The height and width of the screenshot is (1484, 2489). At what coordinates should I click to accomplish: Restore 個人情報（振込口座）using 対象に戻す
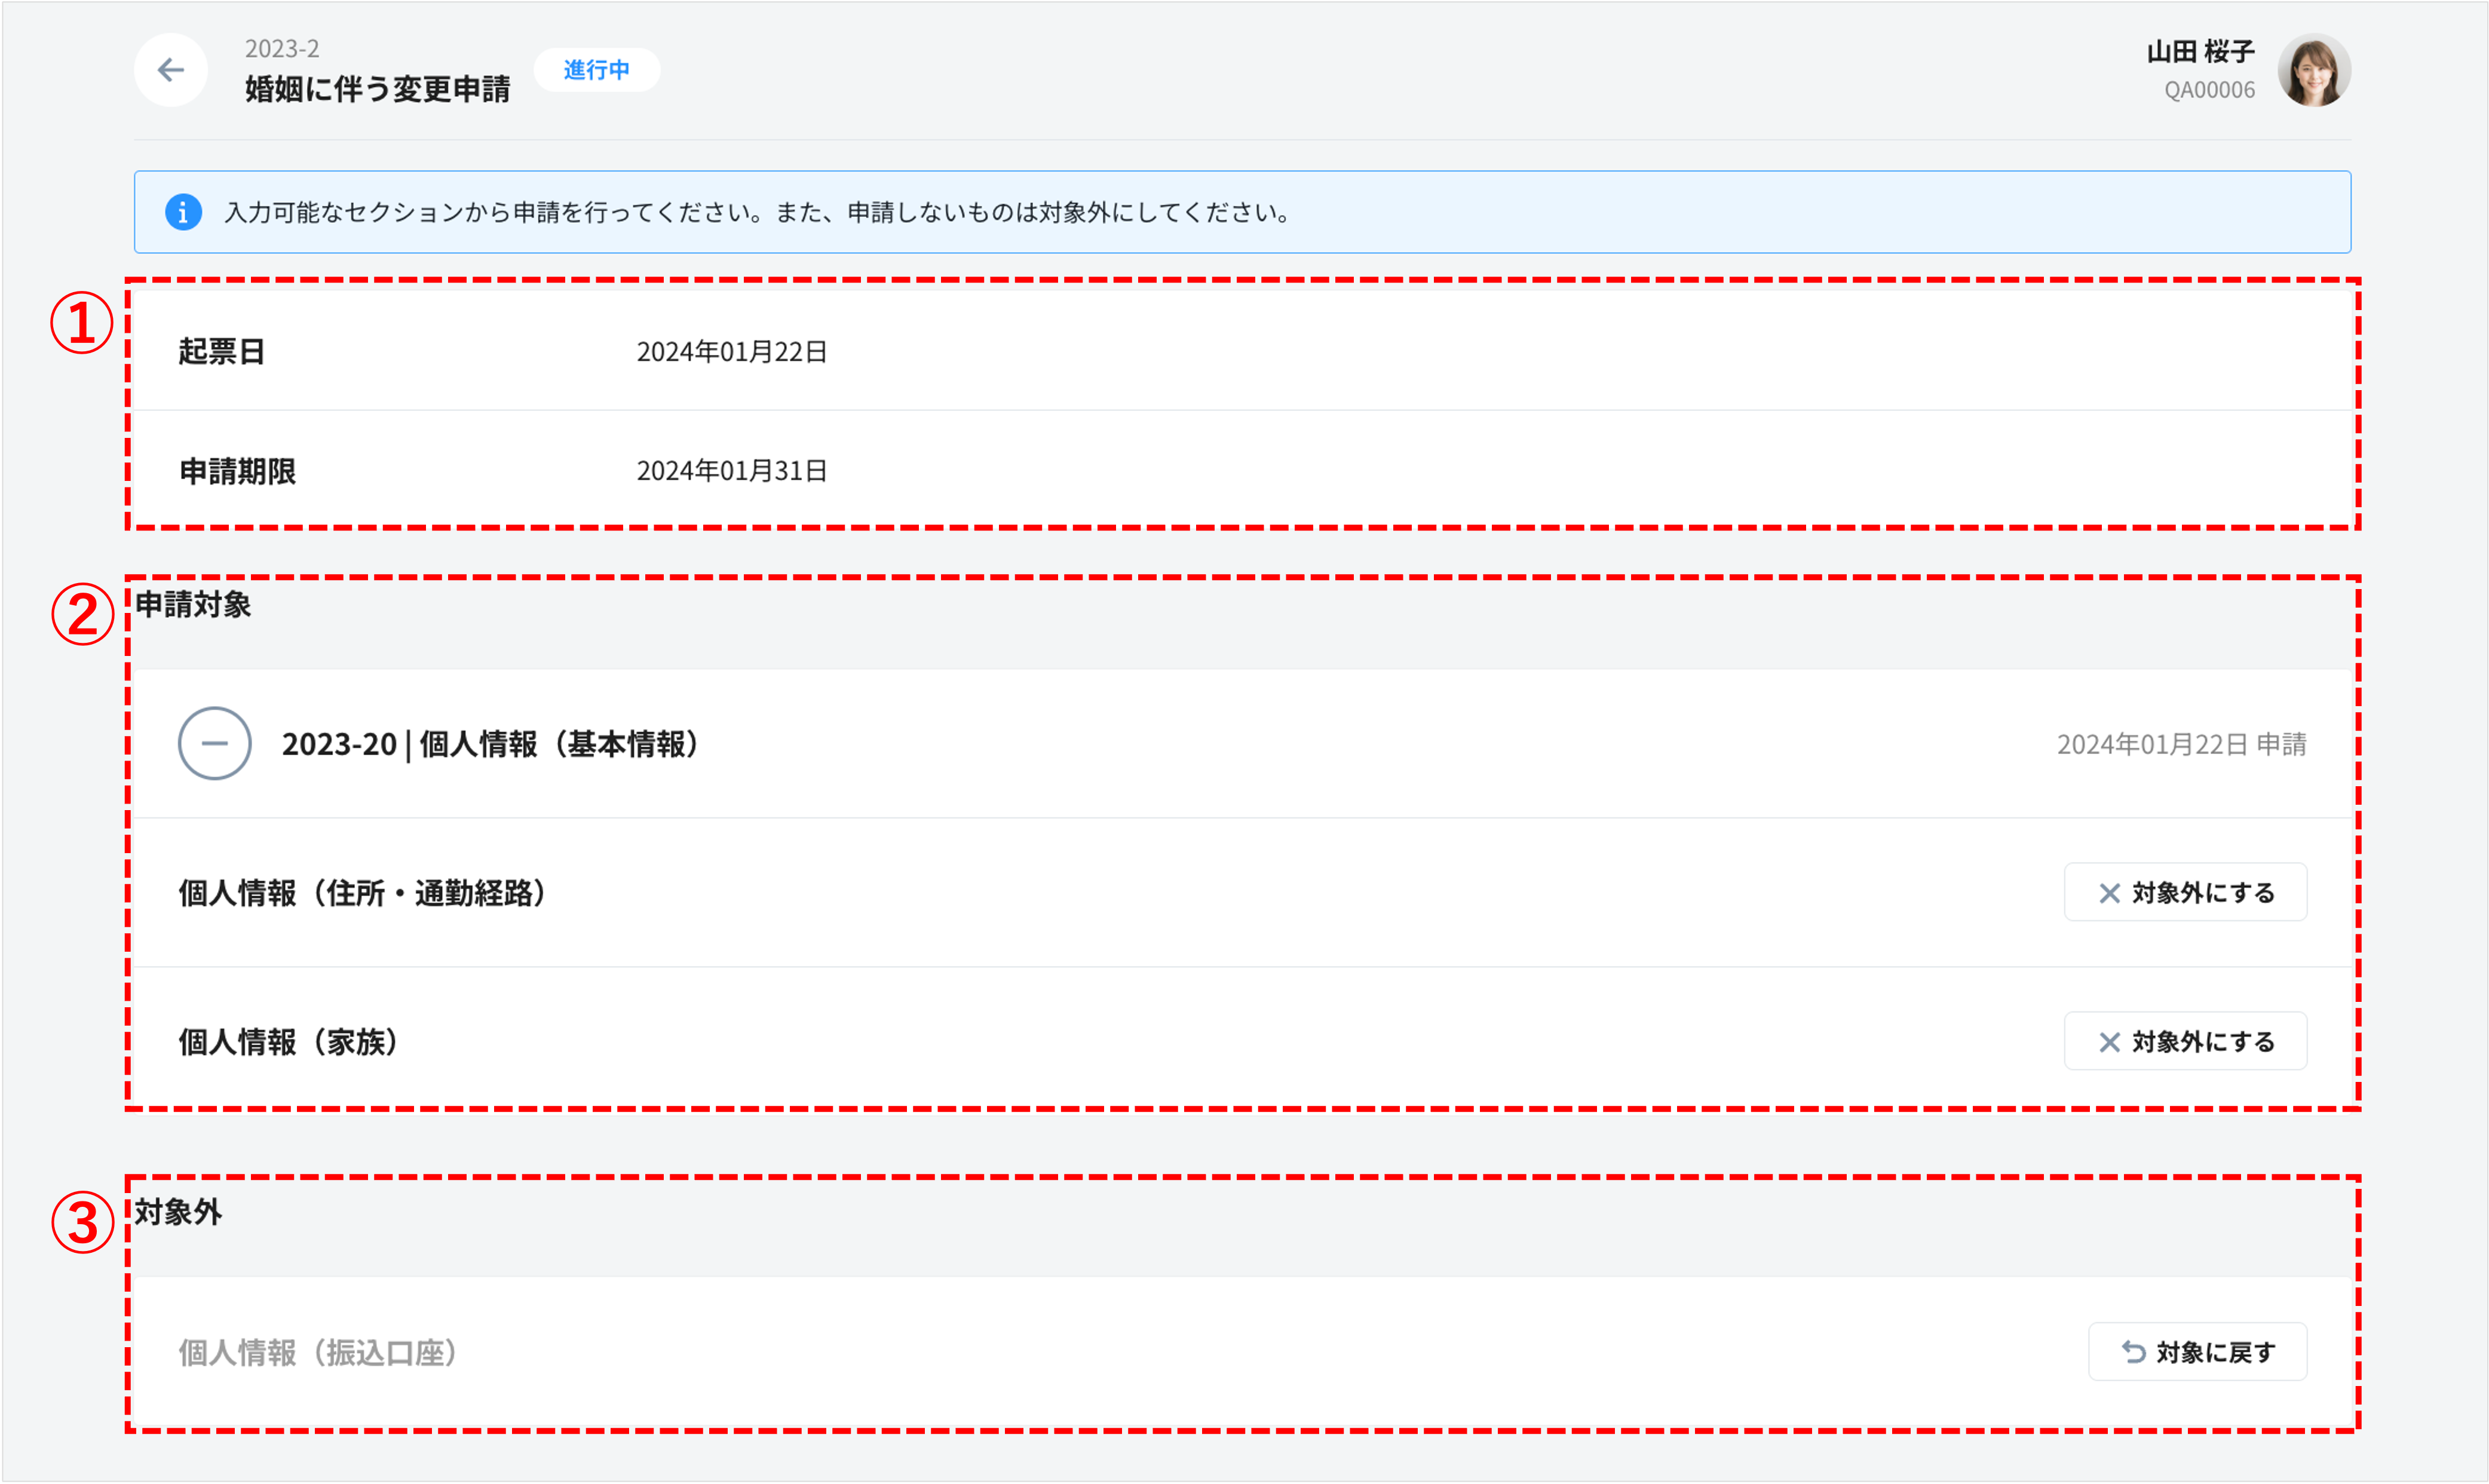2198,1351
